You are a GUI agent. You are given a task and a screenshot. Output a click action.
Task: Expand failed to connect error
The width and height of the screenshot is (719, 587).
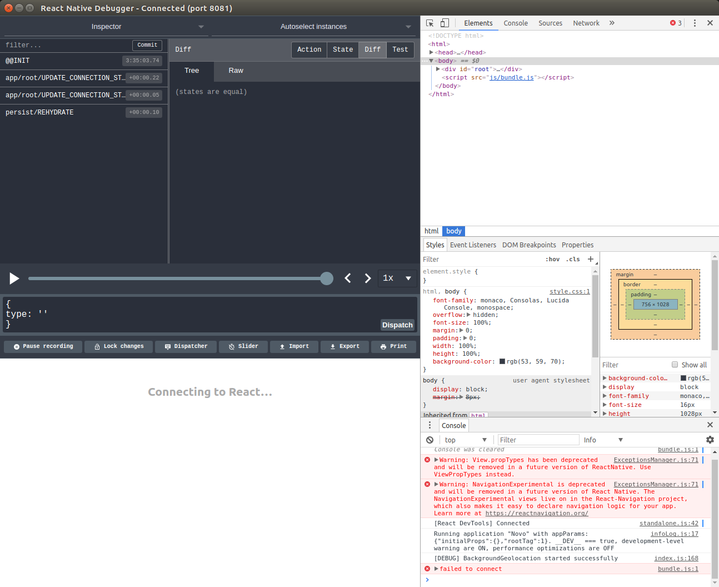(x=436, y=569)
